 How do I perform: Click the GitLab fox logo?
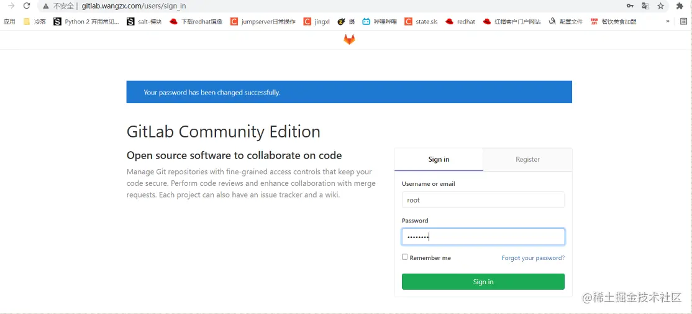pos(349,40)
